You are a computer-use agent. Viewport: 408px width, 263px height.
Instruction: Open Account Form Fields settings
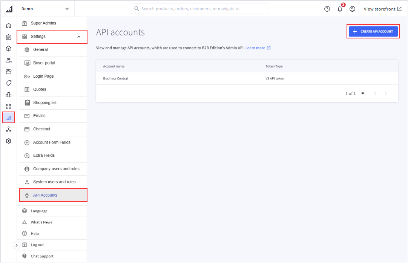click(x=53, y=142)
